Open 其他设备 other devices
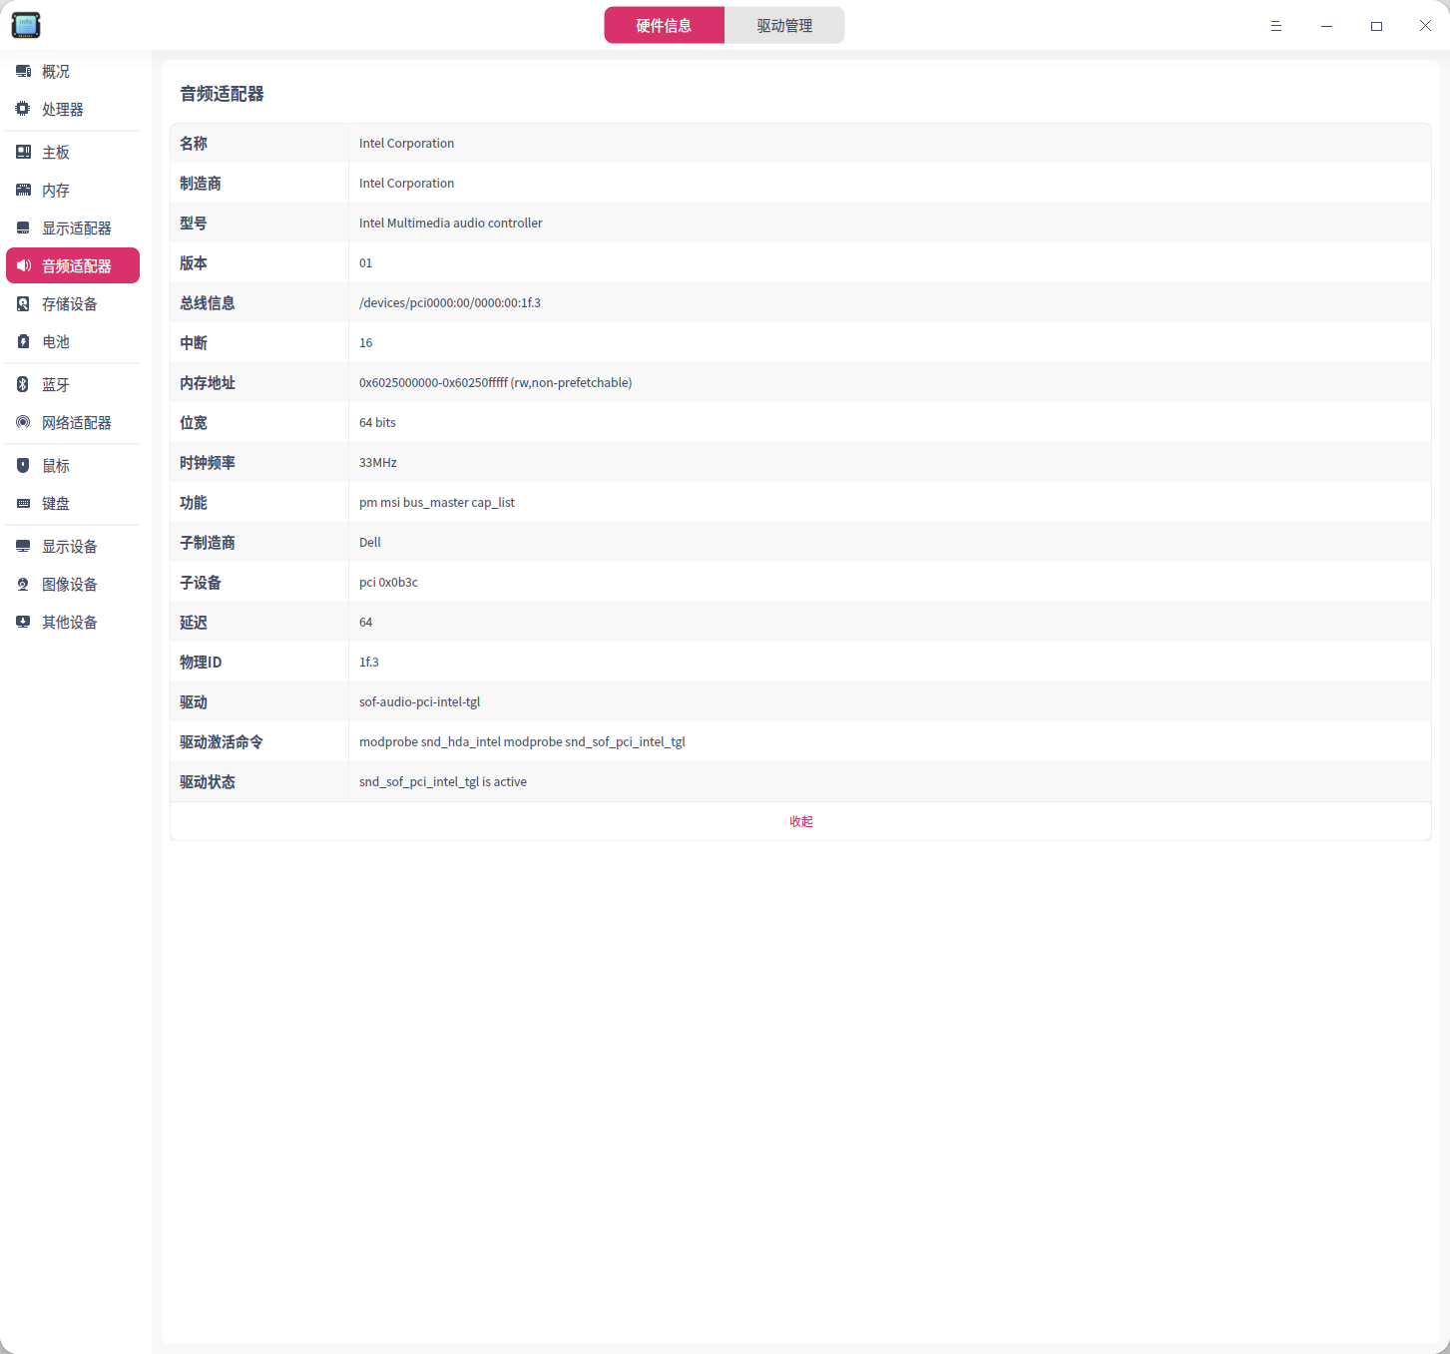Viewport: 1450px width, 1354px height. tap(73, 622)
